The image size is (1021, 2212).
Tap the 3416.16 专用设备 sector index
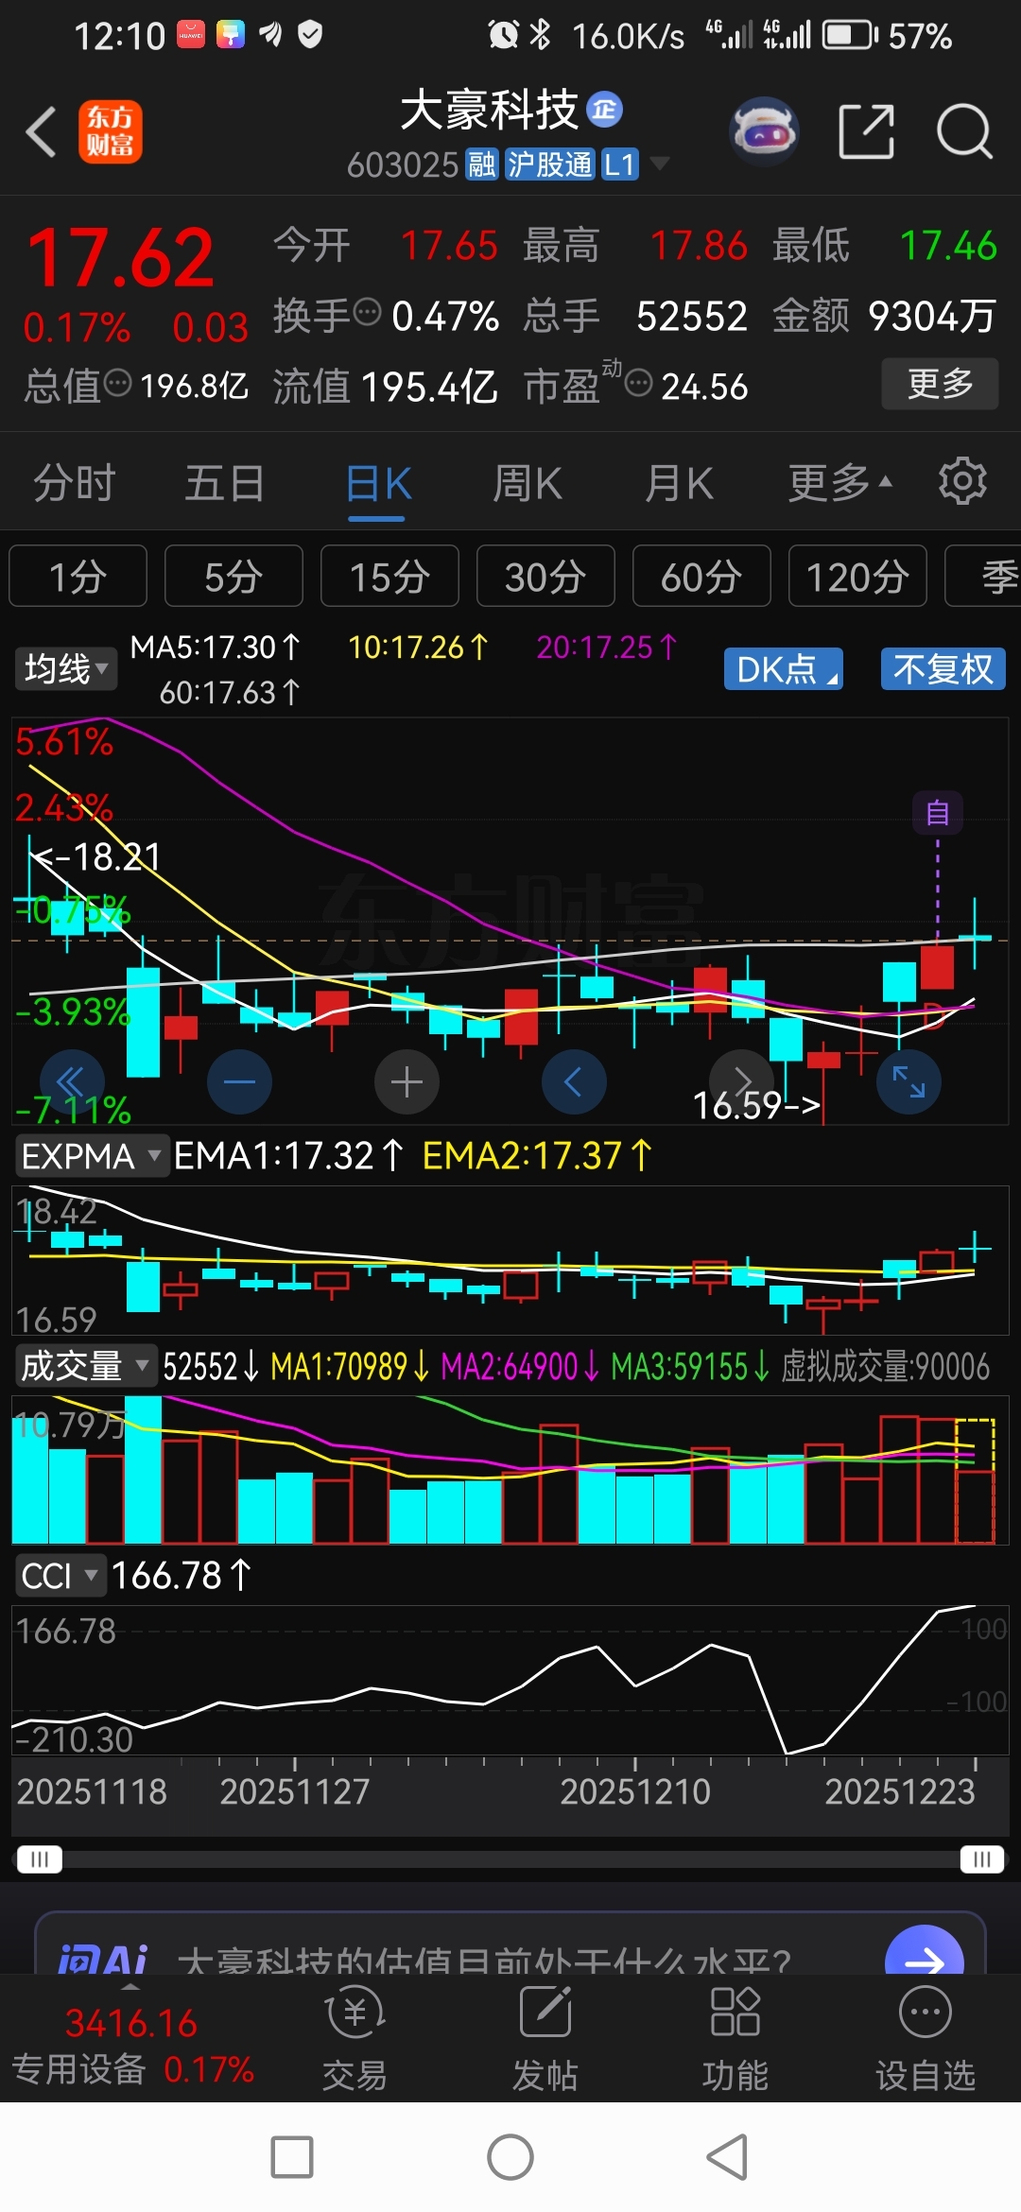point(132,2045)
